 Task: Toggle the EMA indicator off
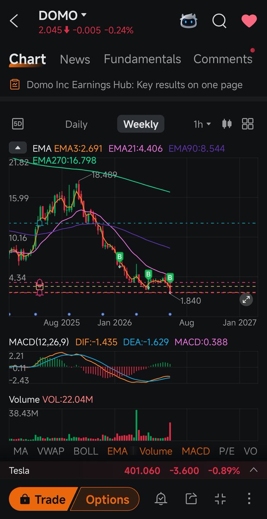click(x=118, y=451)
